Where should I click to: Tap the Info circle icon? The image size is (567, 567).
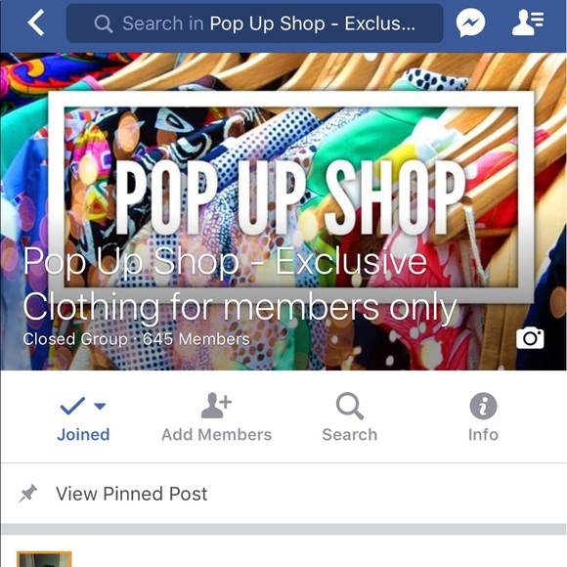[483, 406]
